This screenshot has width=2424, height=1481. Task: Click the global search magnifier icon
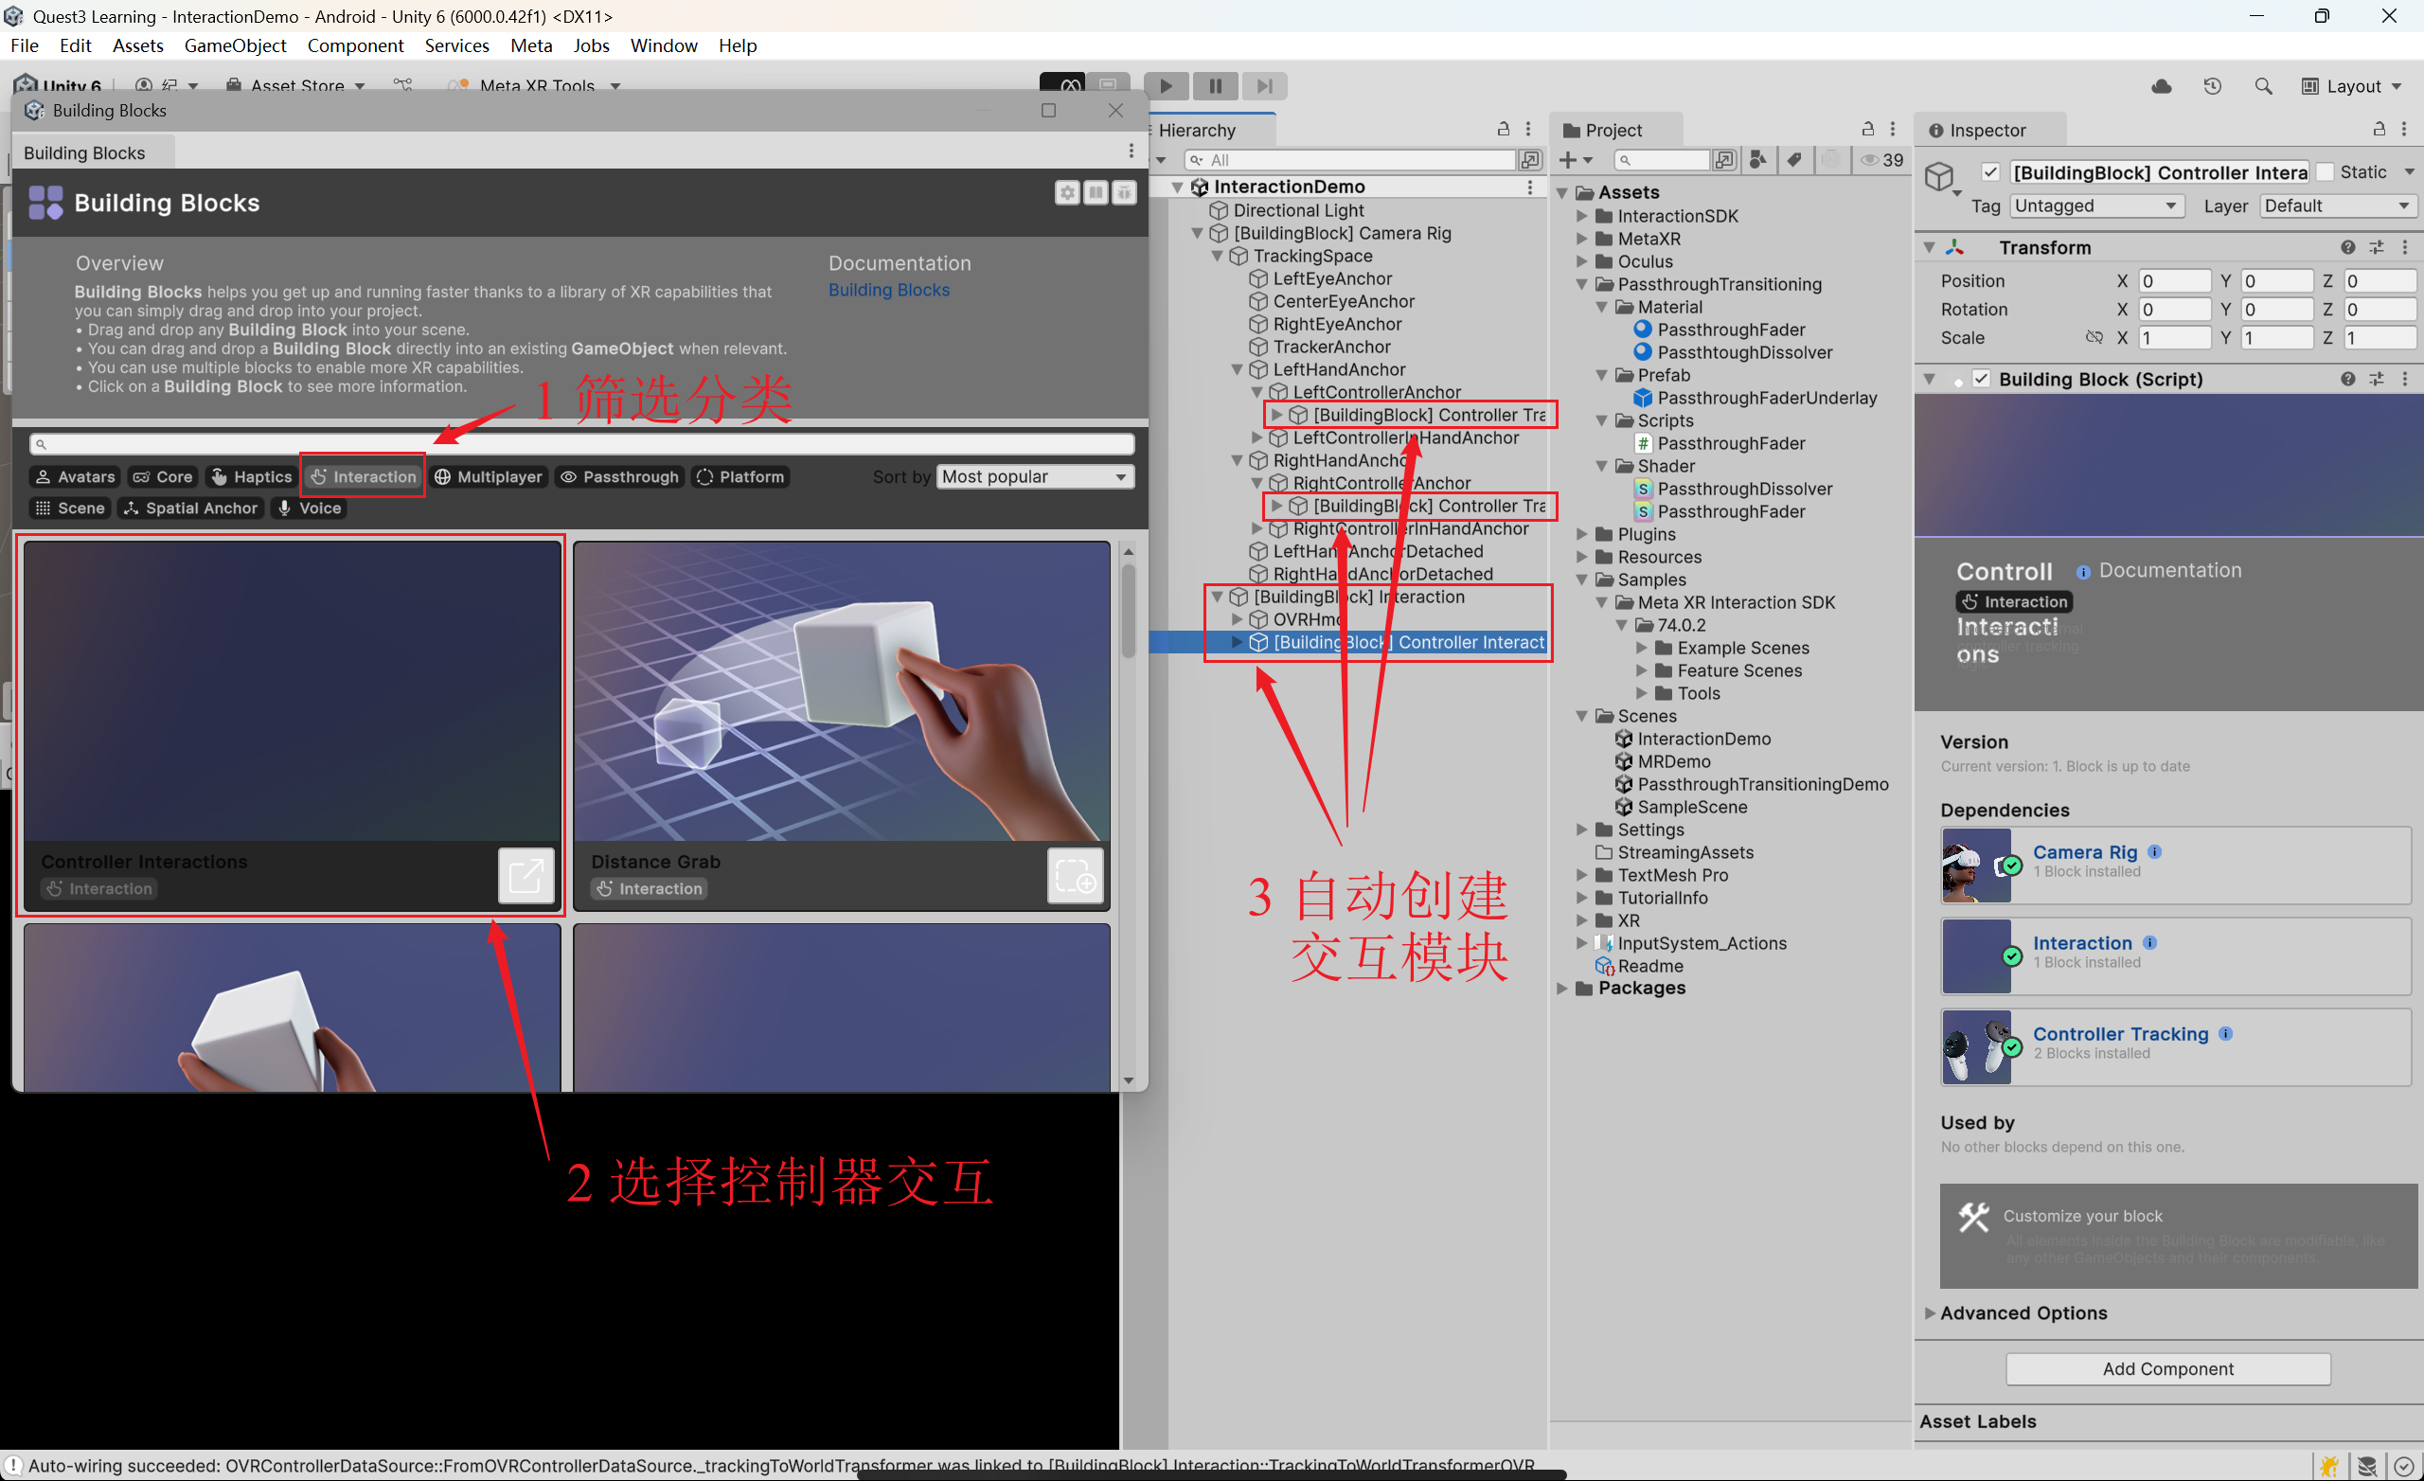coord(2264,86)
